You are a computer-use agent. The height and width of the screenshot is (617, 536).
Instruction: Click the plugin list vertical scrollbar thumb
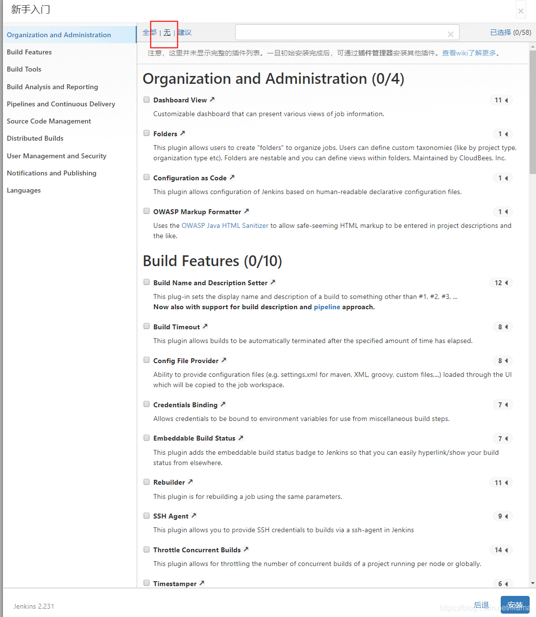533,112
